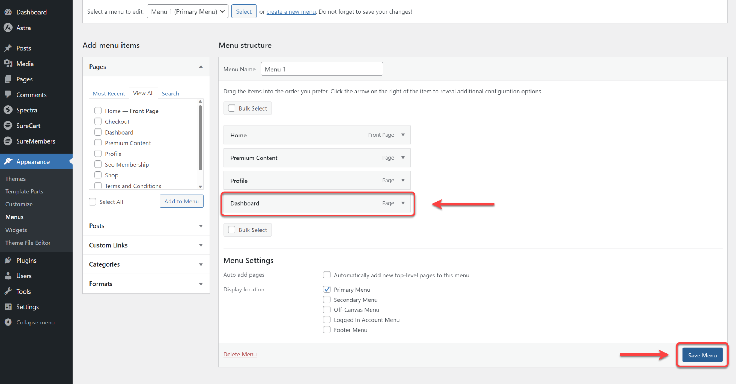The image size is (736, 384).
Task: Tick the Dashboard page checkbox in list
Action: click(98, 132)
